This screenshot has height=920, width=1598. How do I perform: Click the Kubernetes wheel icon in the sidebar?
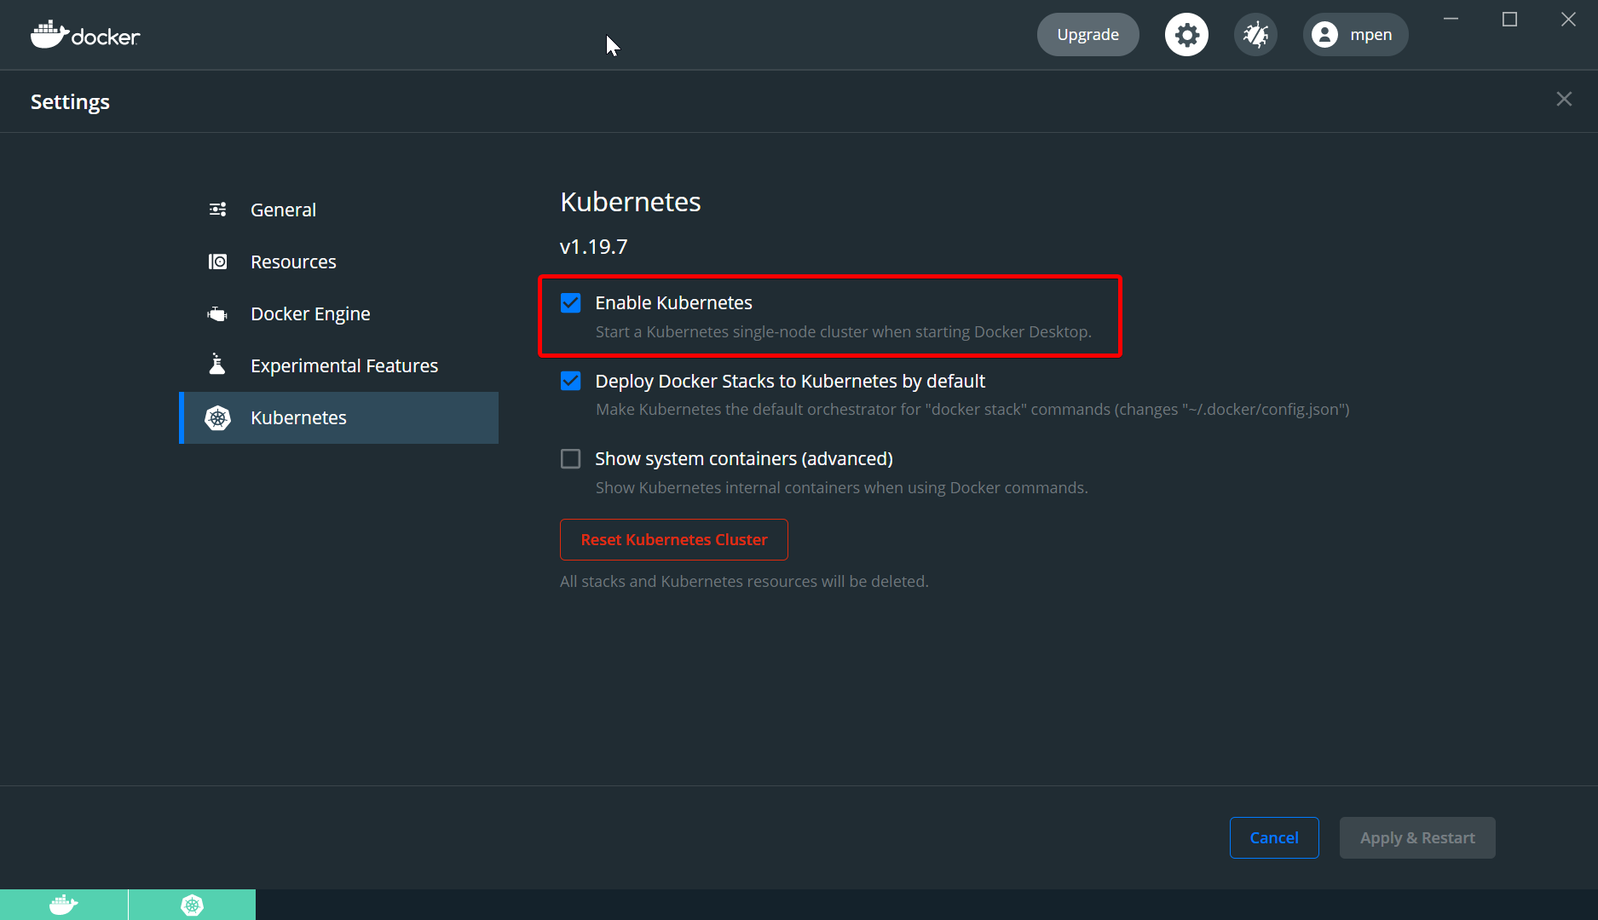point(218,417)
